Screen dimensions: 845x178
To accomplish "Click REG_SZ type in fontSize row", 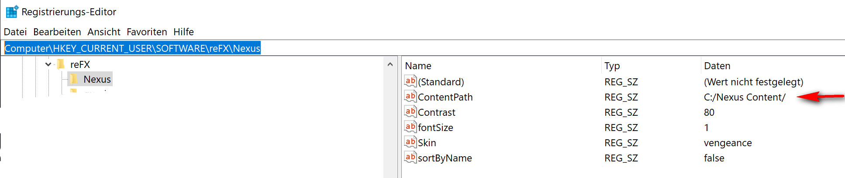I will (x=621, y=128).
